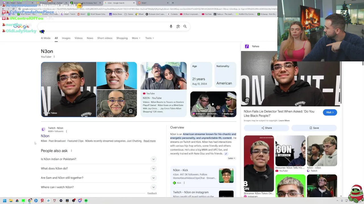364x204 pixels.
Task: Switch to the Images results tab
Action: [x=66, y=38]
